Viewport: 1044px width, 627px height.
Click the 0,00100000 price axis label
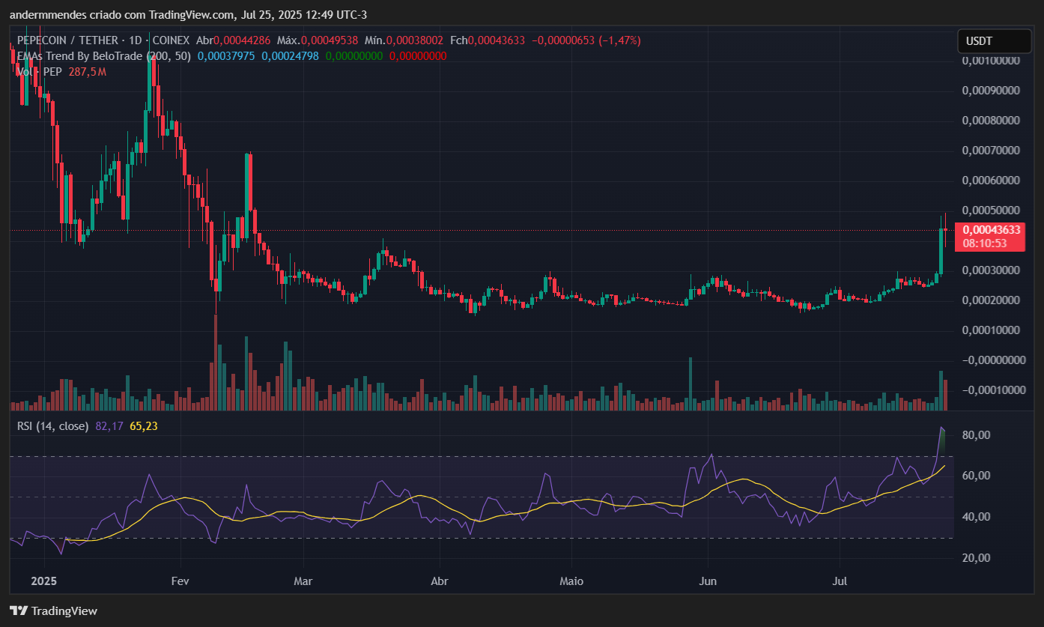[990, 61]
